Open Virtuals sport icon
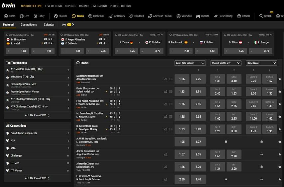 click(239, 16)
